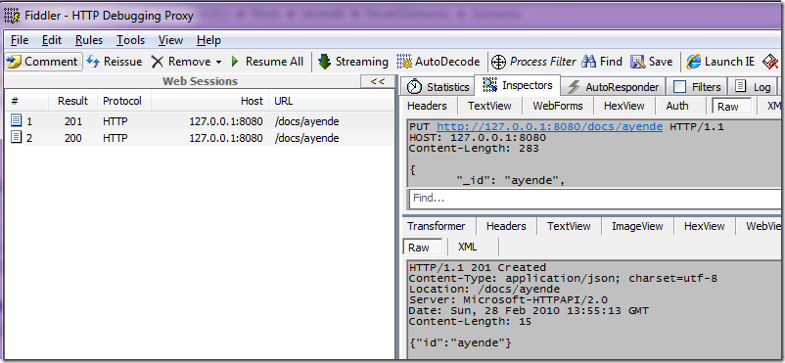
Task: Click the Inspectors tab icon
Action: click(x=490, y=85)
